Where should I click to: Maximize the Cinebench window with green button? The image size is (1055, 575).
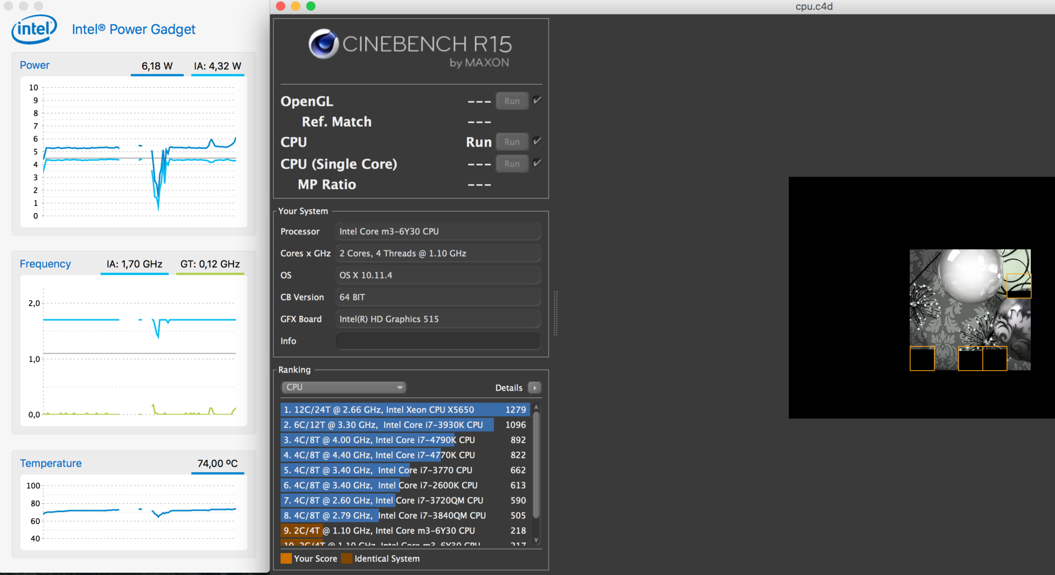311,6
